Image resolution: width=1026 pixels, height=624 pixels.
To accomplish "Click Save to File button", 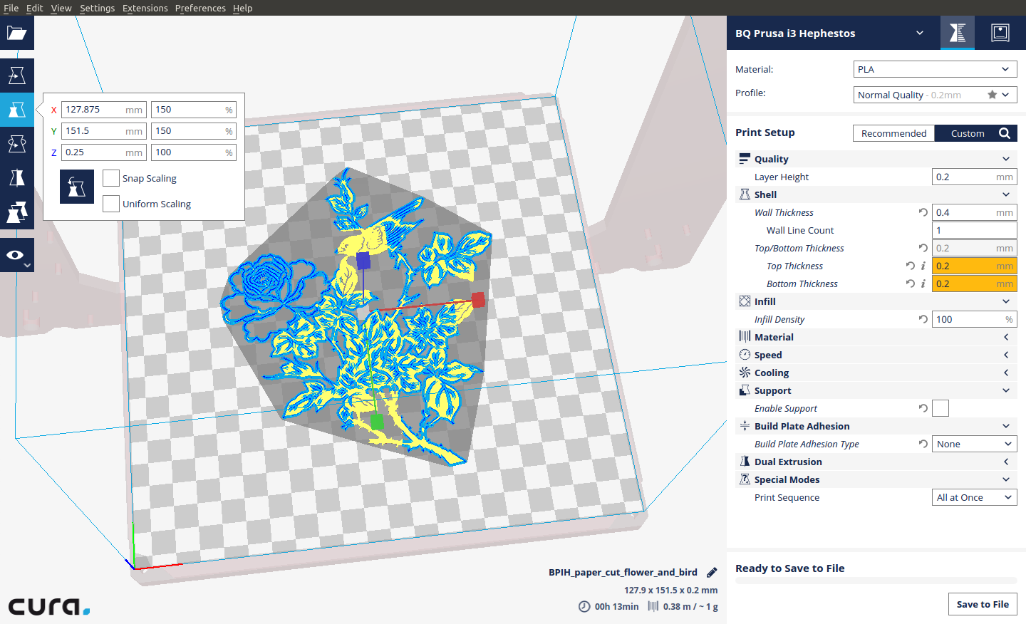I will pos(983,604).
